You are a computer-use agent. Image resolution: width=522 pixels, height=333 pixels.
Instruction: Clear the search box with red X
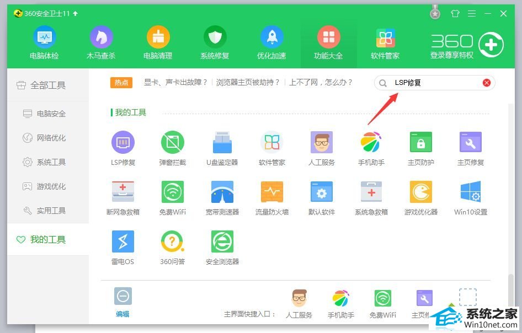(486, 83)
